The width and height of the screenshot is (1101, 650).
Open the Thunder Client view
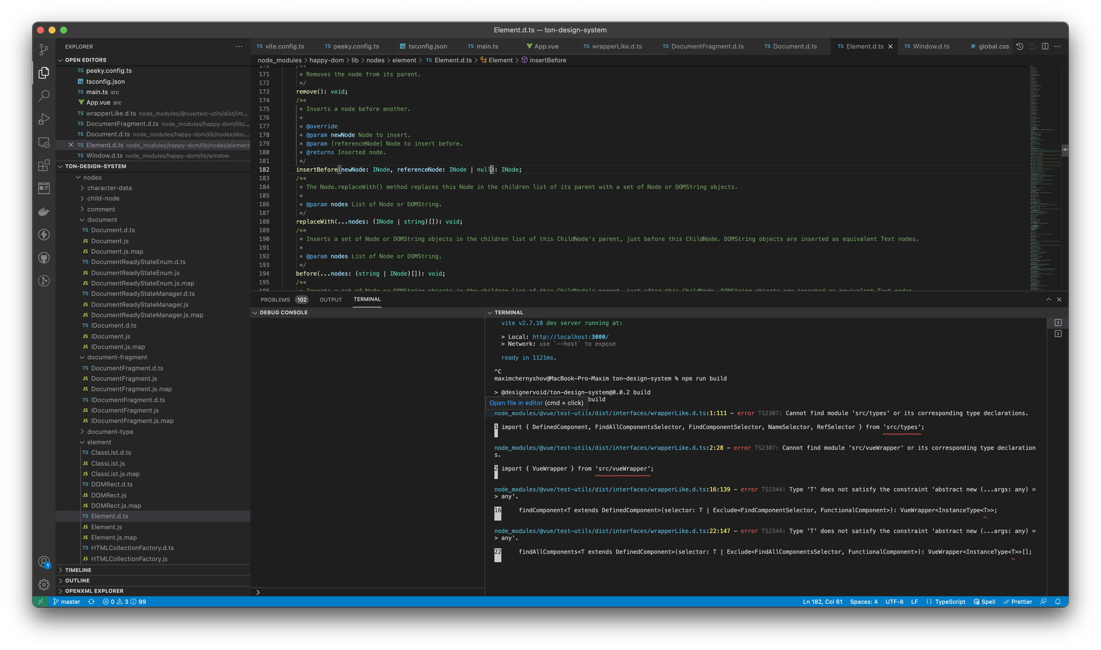(x=44, y=235)
